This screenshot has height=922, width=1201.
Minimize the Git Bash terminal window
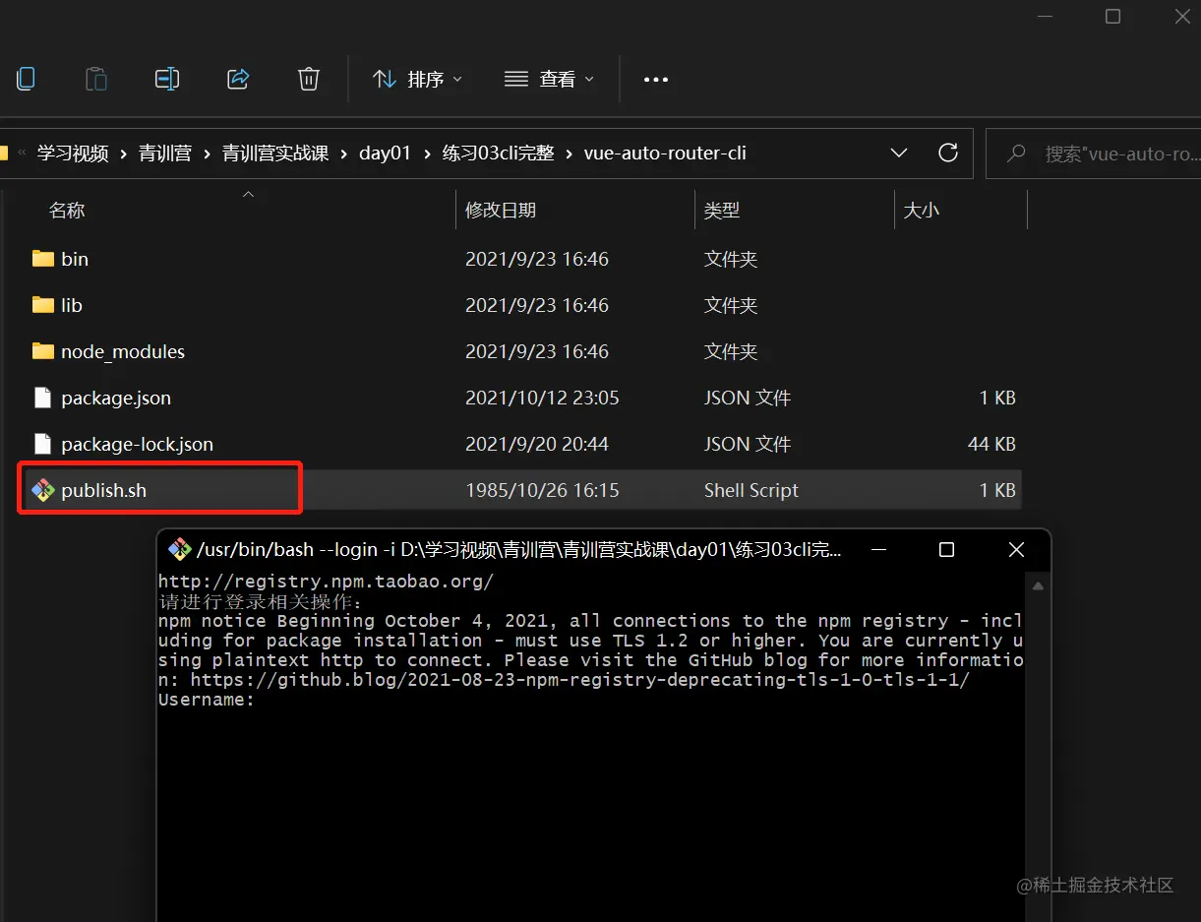pos(878,549)
